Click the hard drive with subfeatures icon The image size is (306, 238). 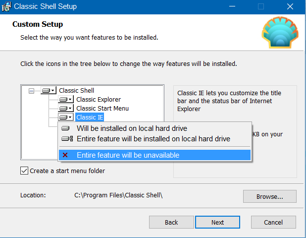click(x=67, y=139)
